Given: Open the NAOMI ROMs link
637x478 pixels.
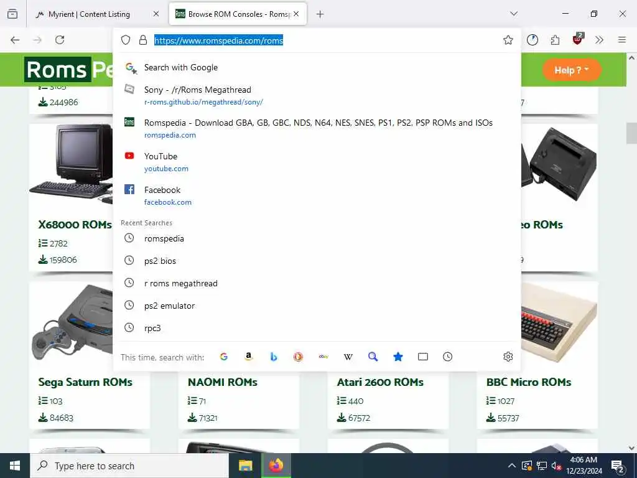Looking at the screenshot, I should pos(223,382).
